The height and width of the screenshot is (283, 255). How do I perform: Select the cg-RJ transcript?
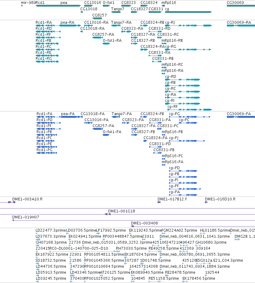coord(170,22)
